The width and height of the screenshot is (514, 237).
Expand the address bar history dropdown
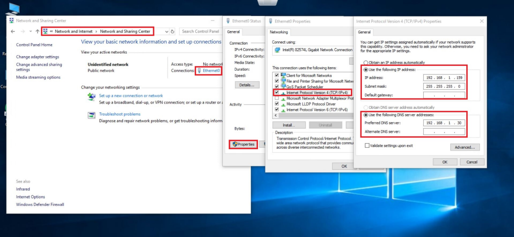pos(166,31)
